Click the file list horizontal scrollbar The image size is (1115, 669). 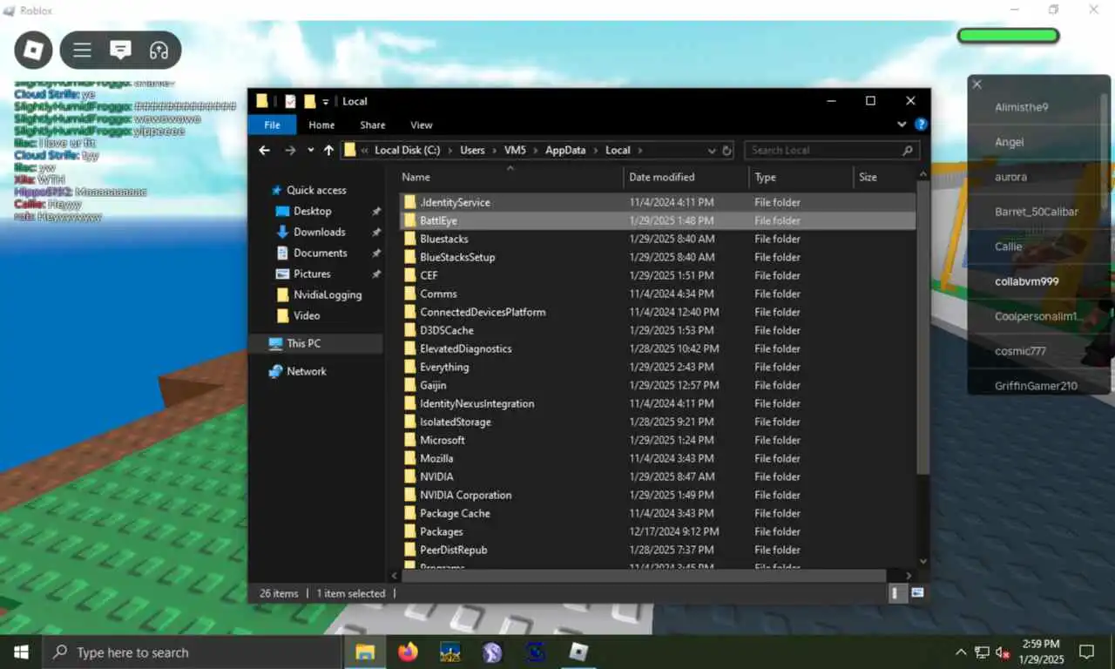click(643, 576)
